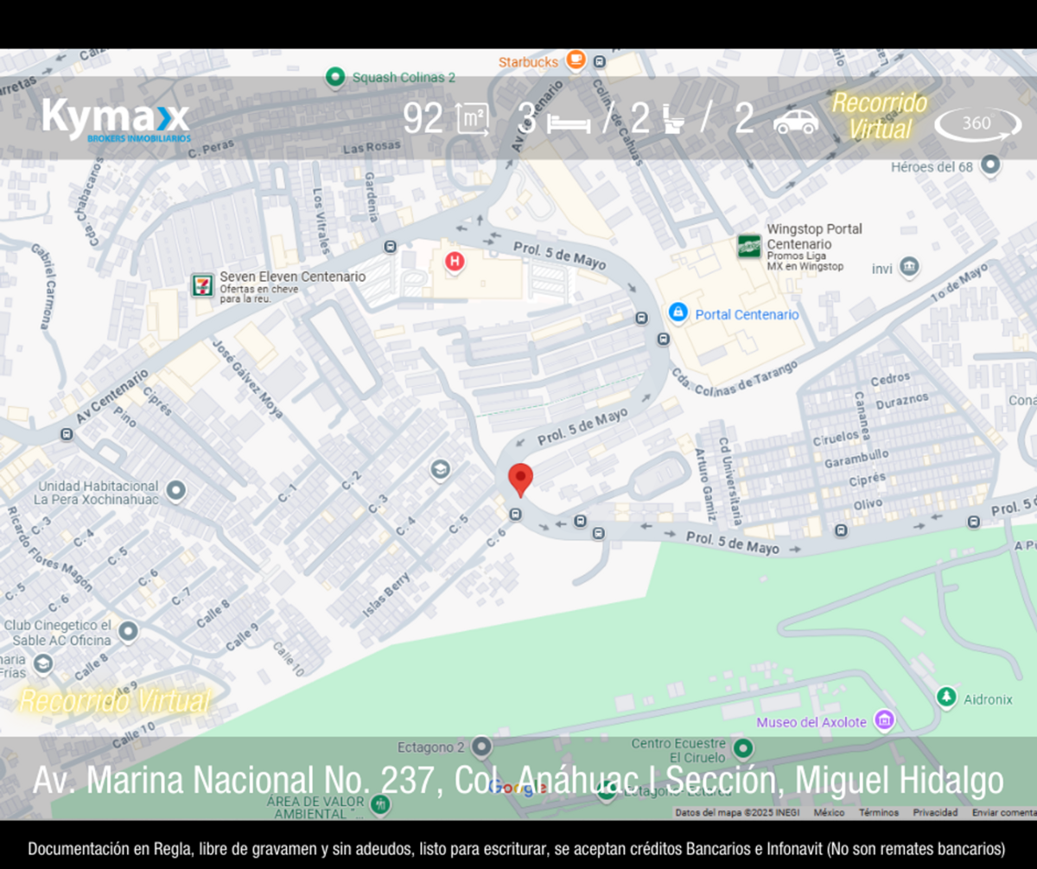Select the green Aidronix park icon
The image size is (1037, 869).
(947, 697)
